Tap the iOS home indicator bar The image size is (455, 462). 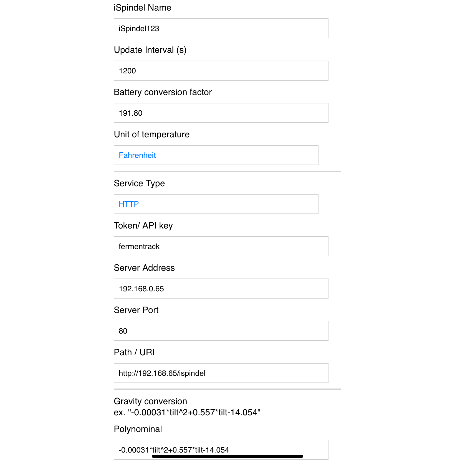pos(228,456)
